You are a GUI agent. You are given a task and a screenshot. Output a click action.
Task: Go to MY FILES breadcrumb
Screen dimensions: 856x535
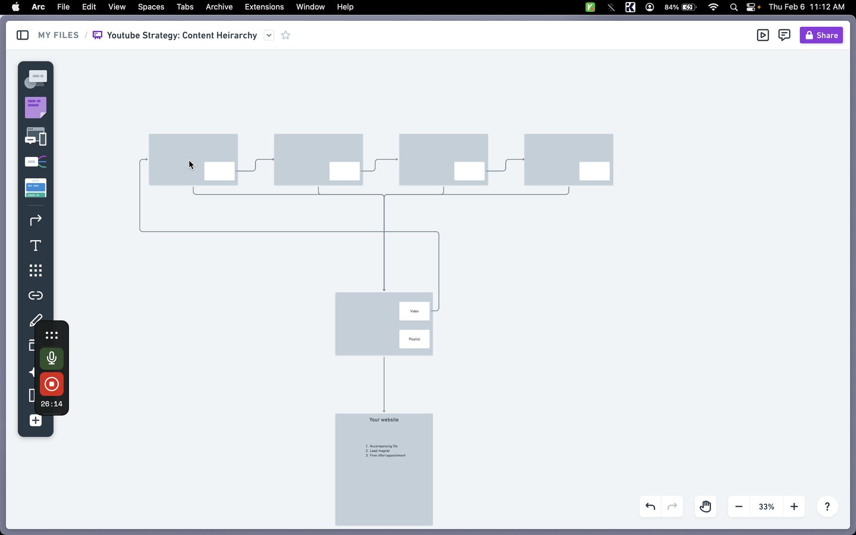point(58,35)
